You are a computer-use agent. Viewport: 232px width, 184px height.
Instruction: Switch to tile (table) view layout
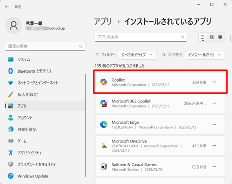pos(220,37)
